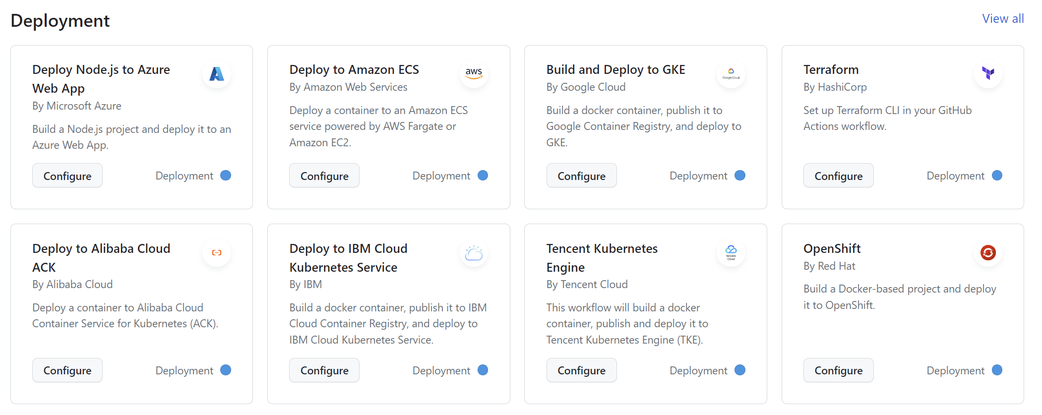
Task: Click blue Deployment dot on Terraform card
Action: 997,176
